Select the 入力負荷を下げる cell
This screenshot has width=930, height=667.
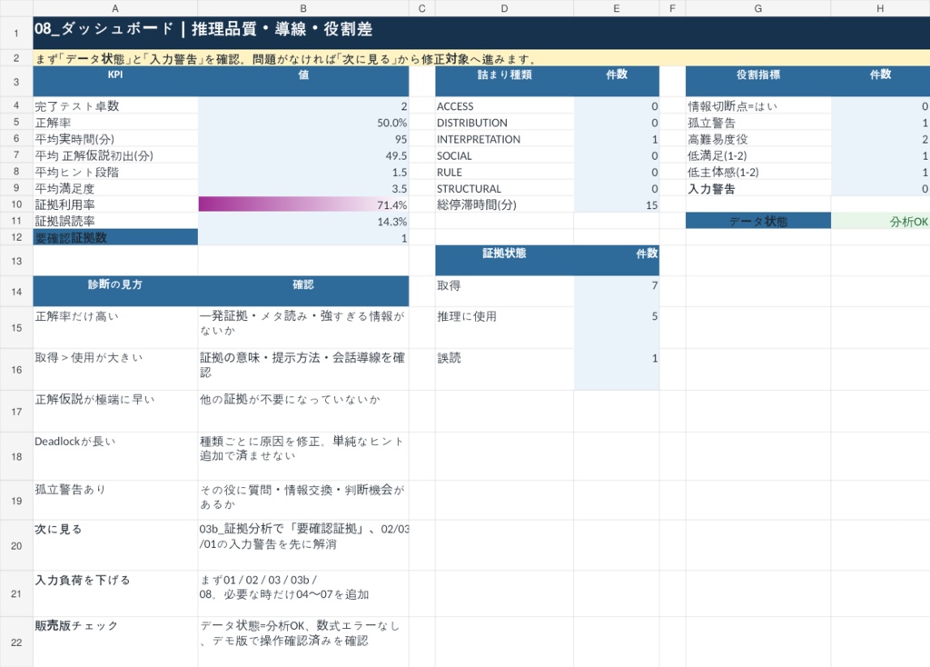(x=115, y=593)
